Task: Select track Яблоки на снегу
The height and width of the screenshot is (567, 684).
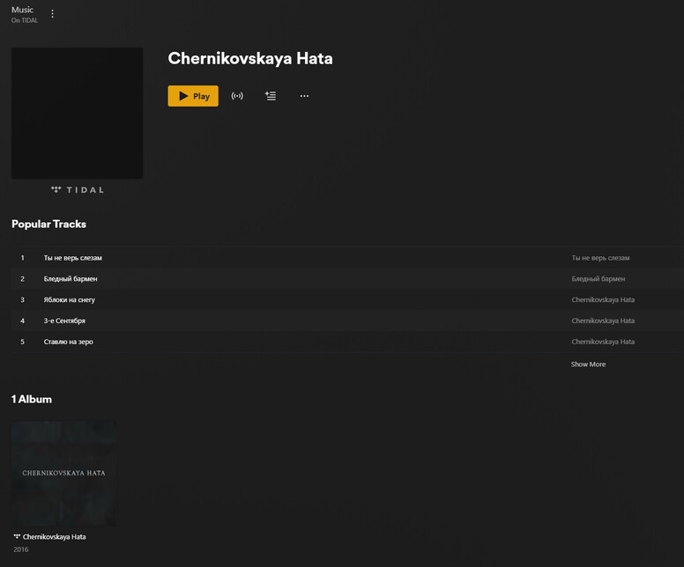Action: coord(69,300)
